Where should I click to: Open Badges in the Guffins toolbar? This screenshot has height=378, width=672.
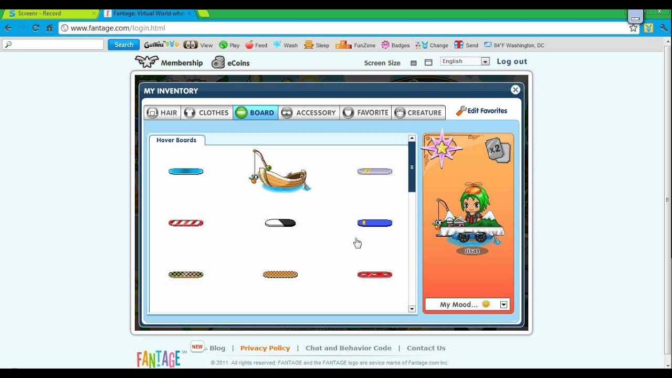click(395, 45)
